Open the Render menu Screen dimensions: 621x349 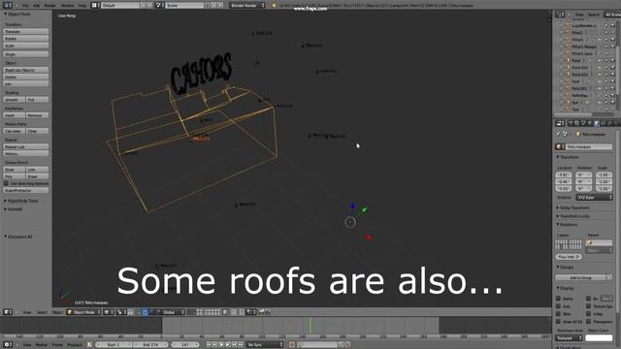click(49, 6)
